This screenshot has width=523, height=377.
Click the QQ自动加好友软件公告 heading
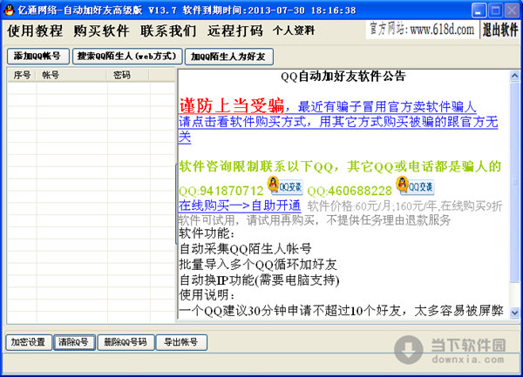[x=343, y=77]
